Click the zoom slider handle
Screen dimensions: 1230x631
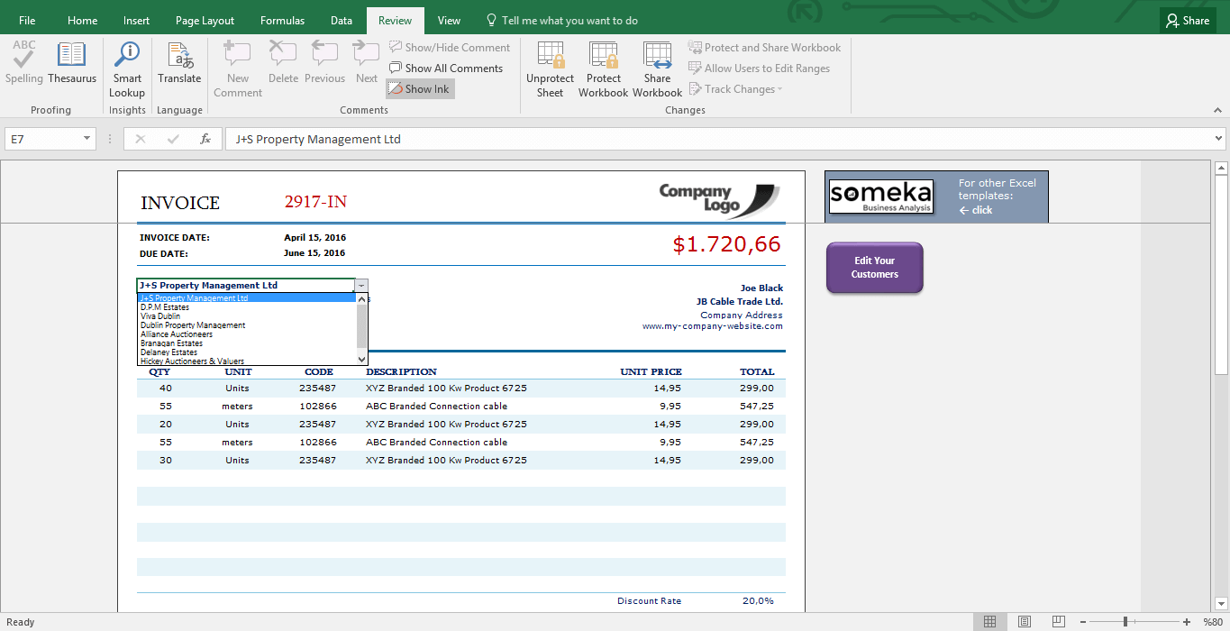point(1125,622)
